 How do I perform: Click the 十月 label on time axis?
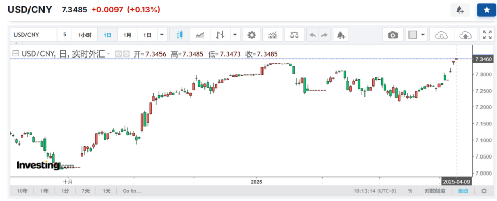pyautogui.click(x=68, y=182)
